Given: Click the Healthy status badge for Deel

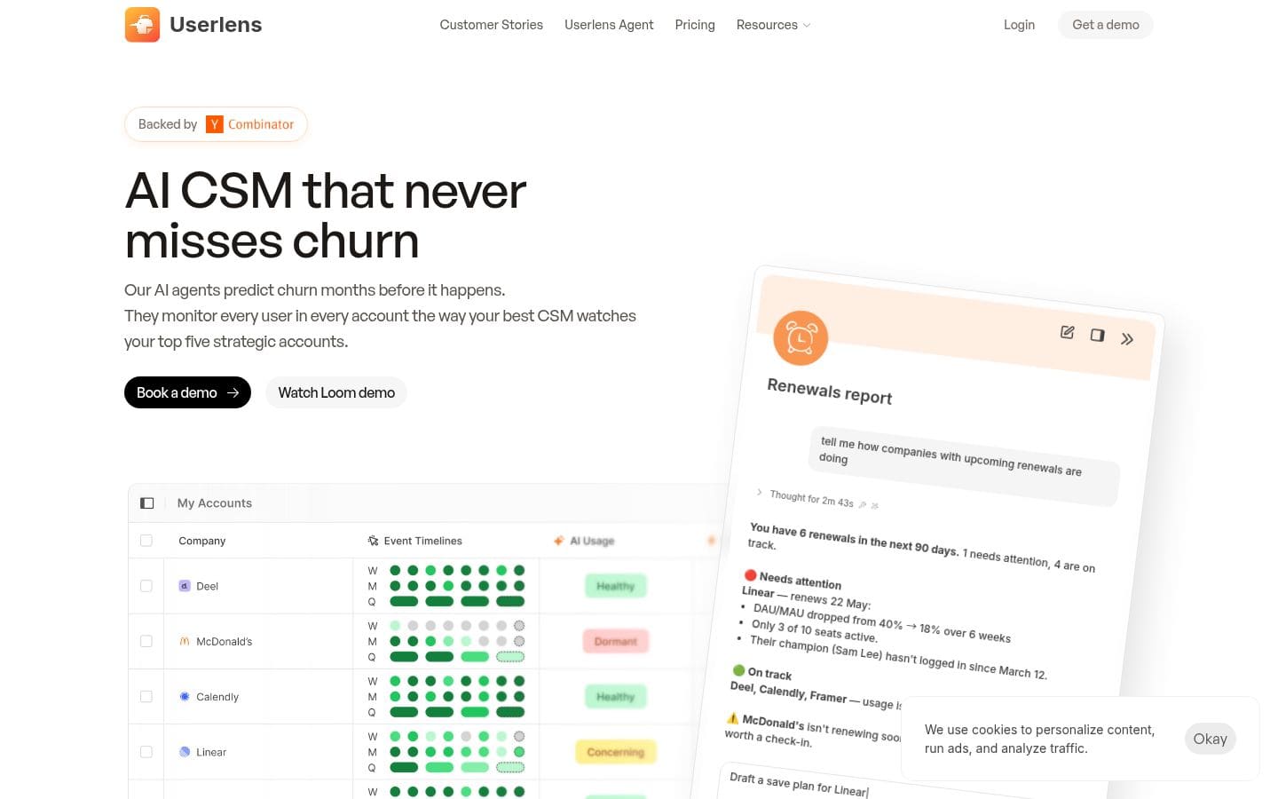Looking at the screenshot, I should pos(616,586).
